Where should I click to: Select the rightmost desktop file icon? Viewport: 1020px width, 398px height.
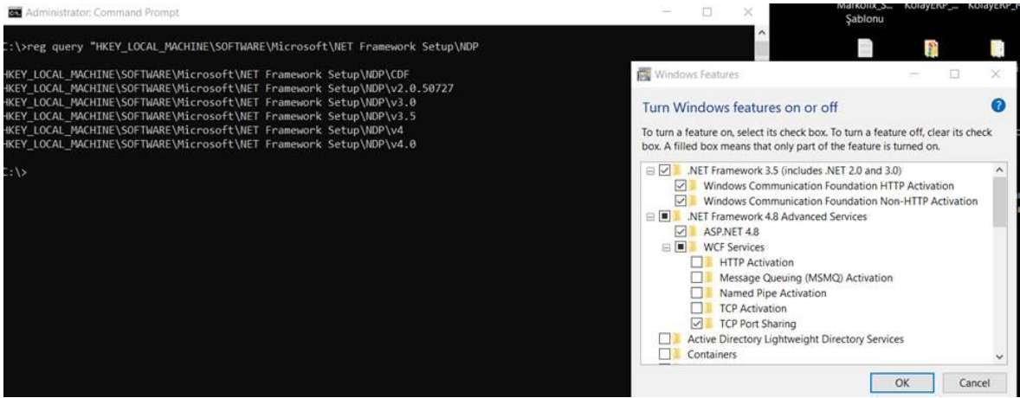(x=997, y=48)
